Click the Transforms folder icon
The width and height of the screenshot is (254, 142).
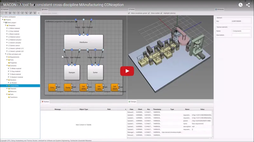[9, 97]
